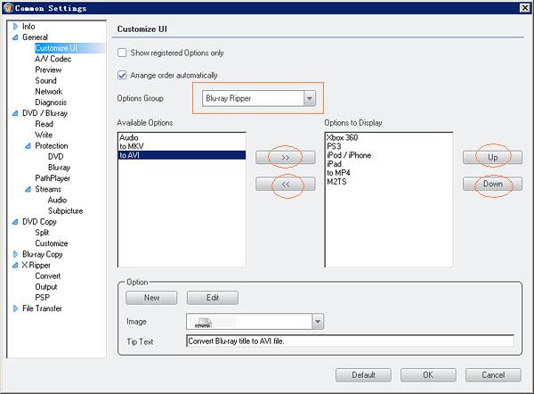
Task: Select M2TS in Options to Display
Action: click(389, 182)
